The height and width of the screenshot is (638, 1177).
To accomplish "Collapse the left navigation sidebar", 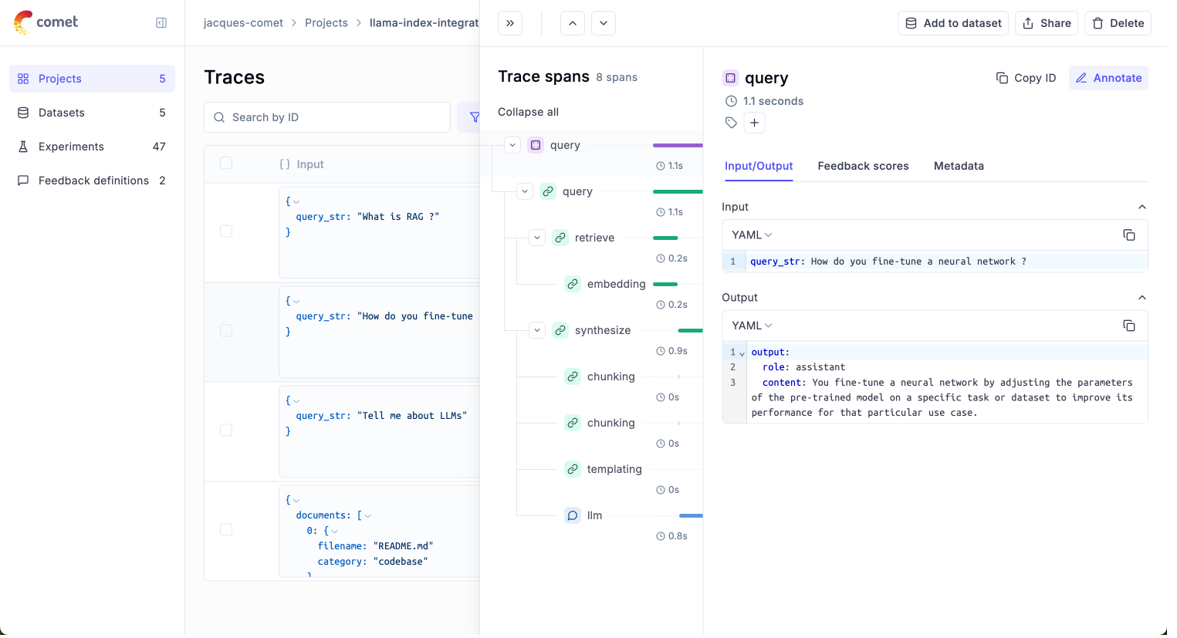I will point(161,23).
